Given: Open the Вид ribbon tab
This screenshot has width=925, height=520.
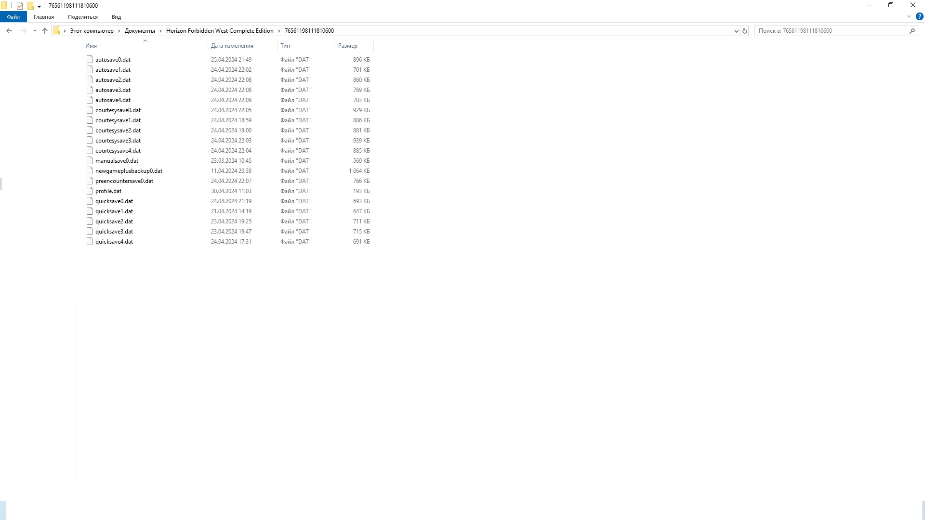Looking at the screenshot, I should point(116,17).
